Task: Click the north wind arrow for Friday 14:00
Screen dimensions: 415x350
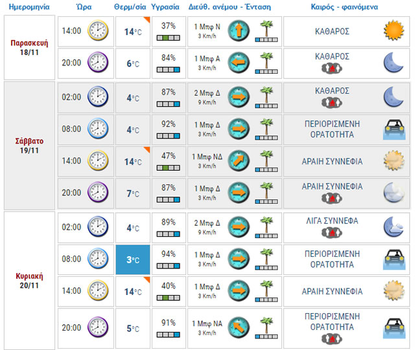Action: pos(238,30)
